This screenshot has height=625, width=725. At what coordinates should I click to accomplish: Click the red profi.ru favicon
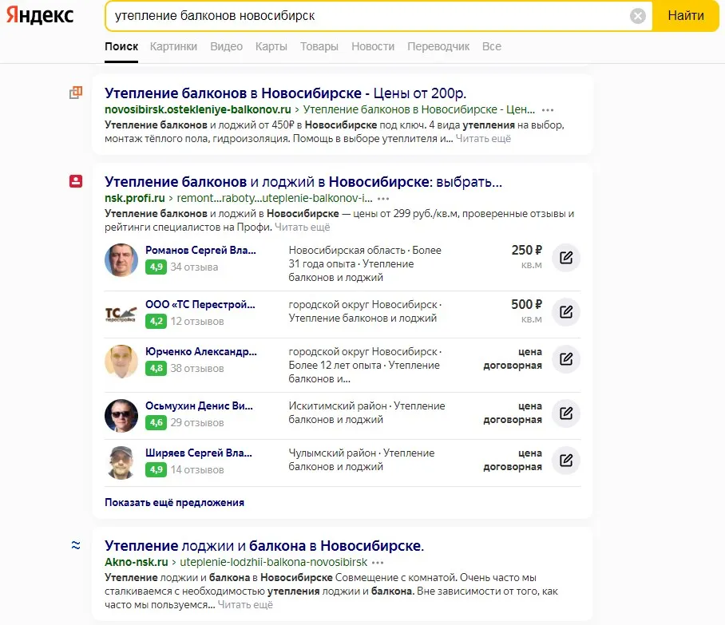click(x=76, y=181)
